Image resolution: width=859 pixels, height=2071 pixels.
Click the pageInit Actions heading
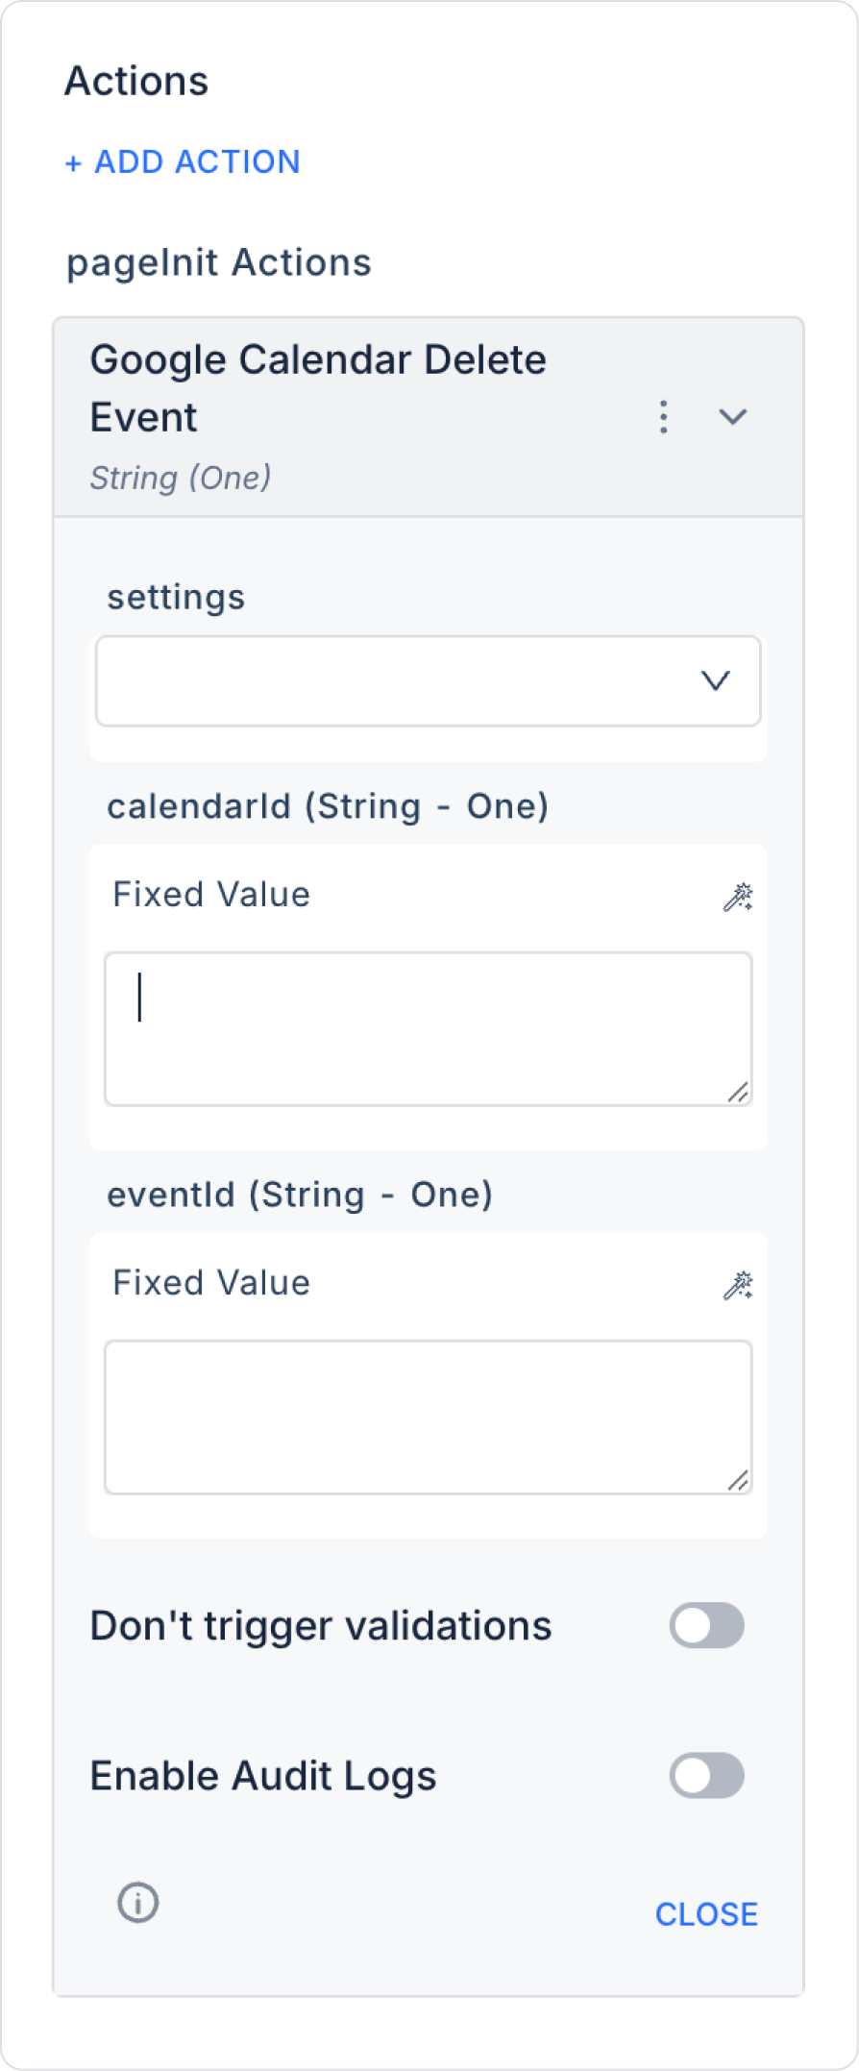click(219, 262)
